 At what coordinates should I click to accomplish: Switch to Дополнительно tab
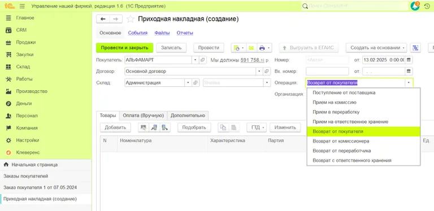tap(188, 116)
